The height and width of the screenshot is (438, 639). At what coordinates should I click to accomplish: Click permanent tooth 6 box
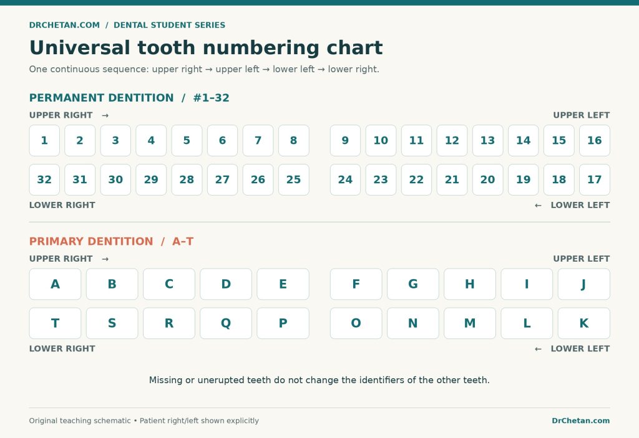(223, 140)
